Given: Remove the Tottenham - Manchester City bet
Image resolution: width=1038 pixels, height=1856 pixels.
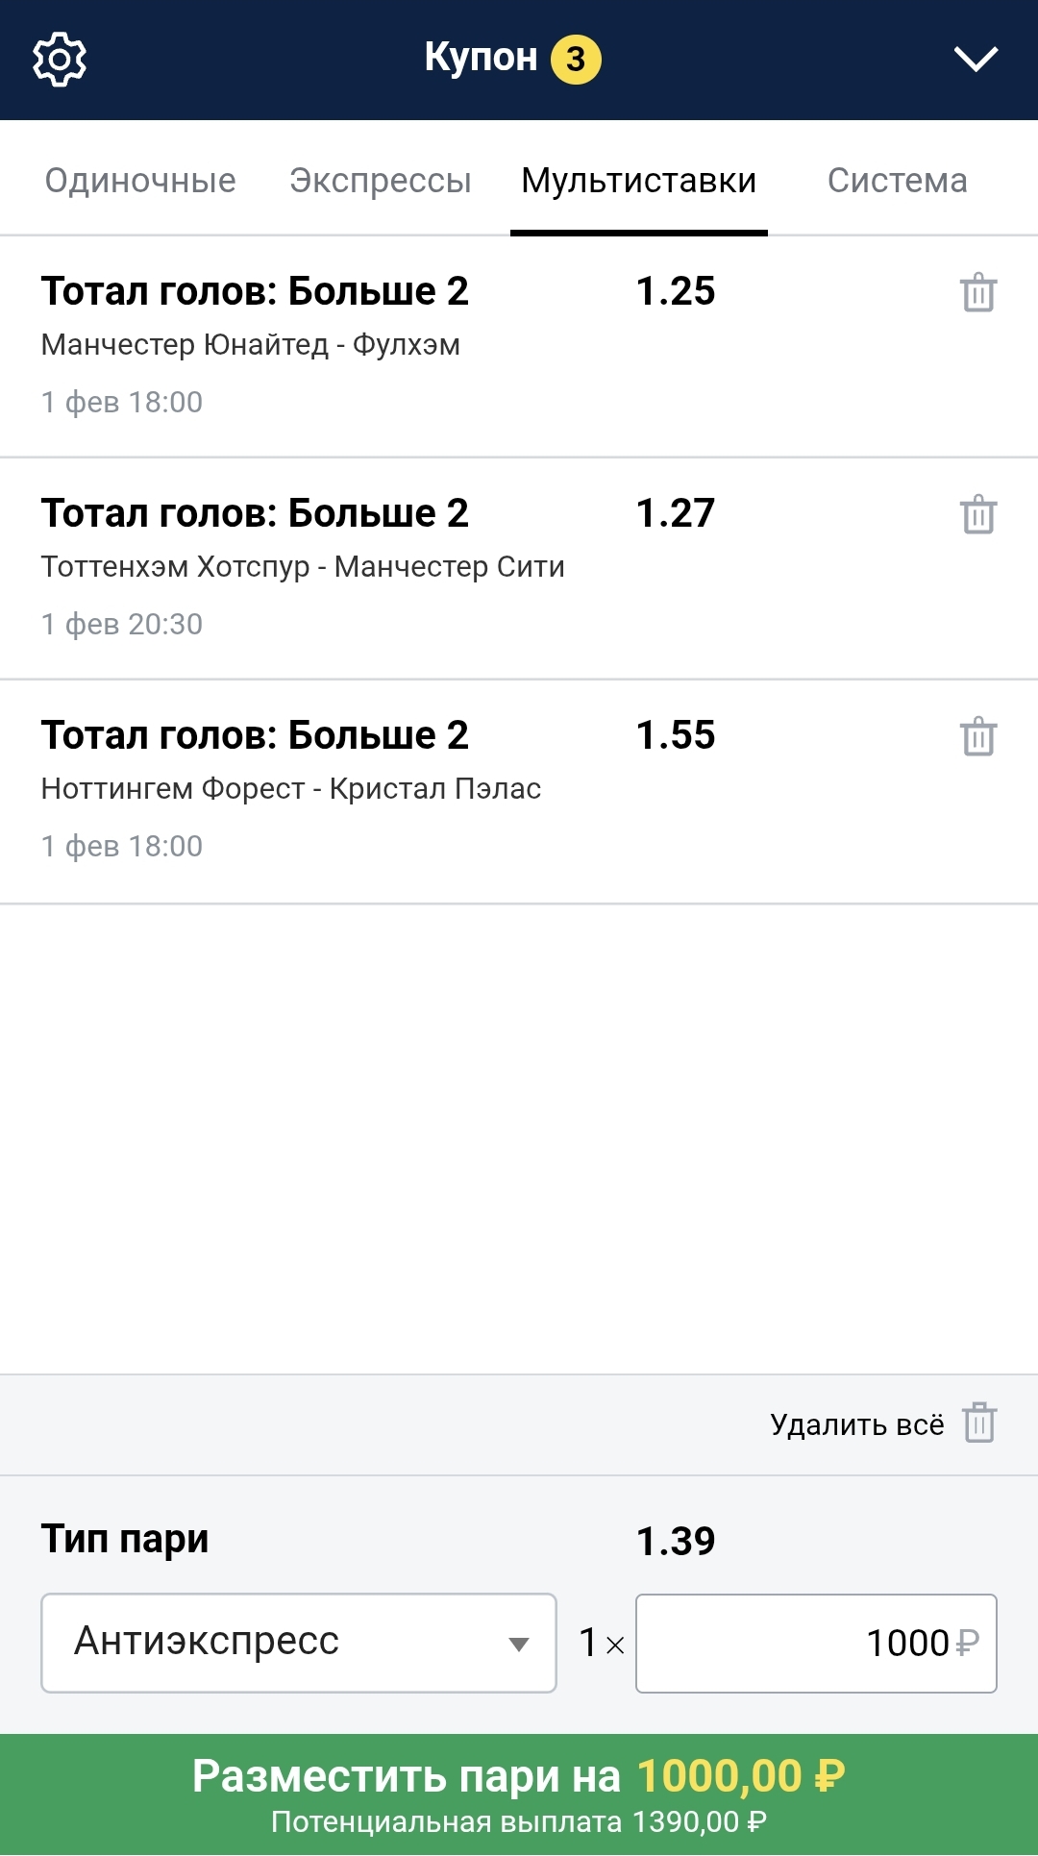Looking at the screenshot, I should (978, 515).
